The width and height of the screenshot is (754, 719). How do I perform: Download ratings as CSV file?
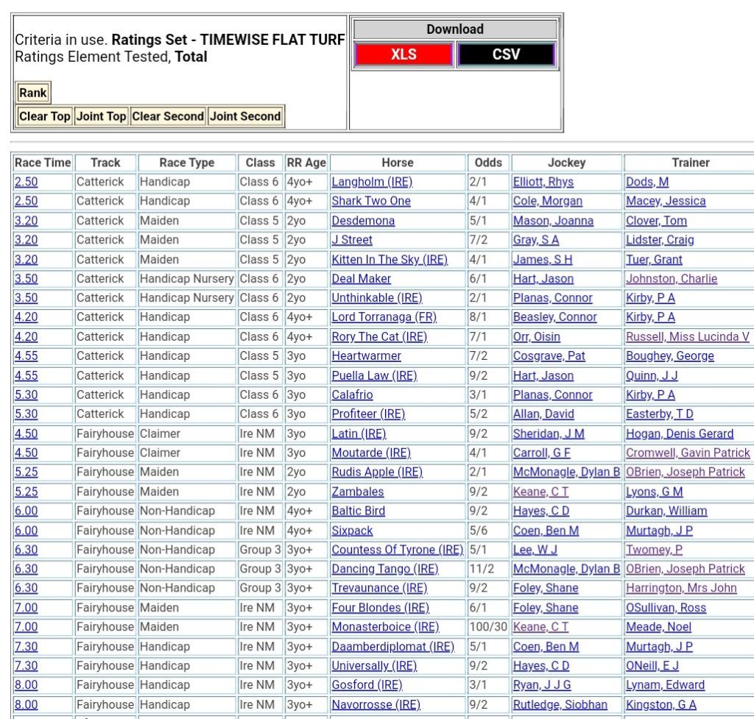pos(505,54)
